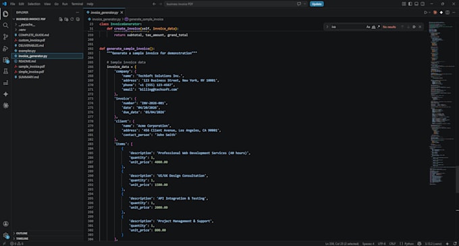
Task: Expand the replace field in find widget
Action: coord(327,27)
